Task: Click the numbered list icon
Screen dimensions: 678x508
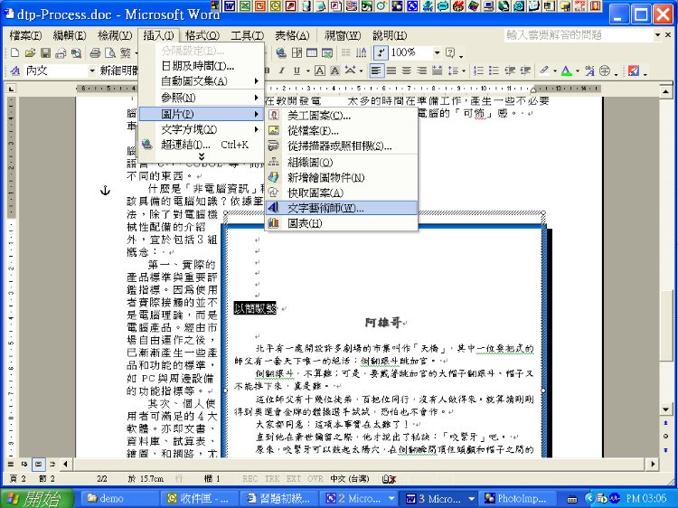Action: pos(478,71)
